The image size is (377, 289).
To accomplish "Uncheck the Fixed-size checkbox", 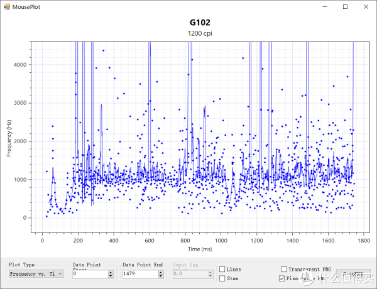I will coord(283,278).
